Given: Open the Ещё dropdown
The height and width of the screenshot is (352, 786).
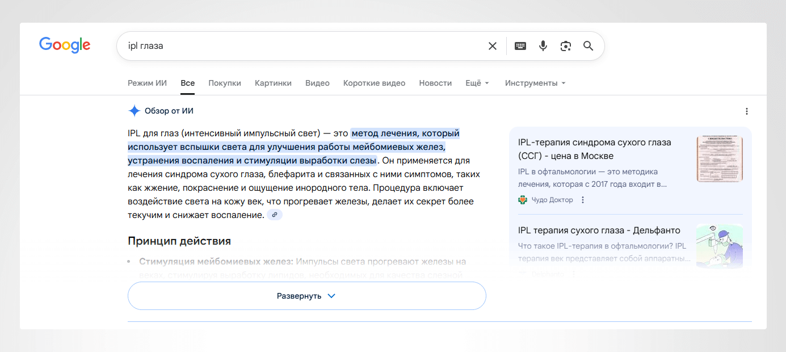Looking at the screenshot, I should pos(477,82).
